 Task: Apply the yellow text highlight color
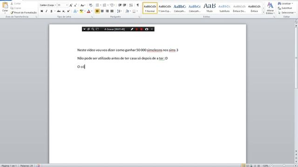pyautogui.click(x=81, y=11)
